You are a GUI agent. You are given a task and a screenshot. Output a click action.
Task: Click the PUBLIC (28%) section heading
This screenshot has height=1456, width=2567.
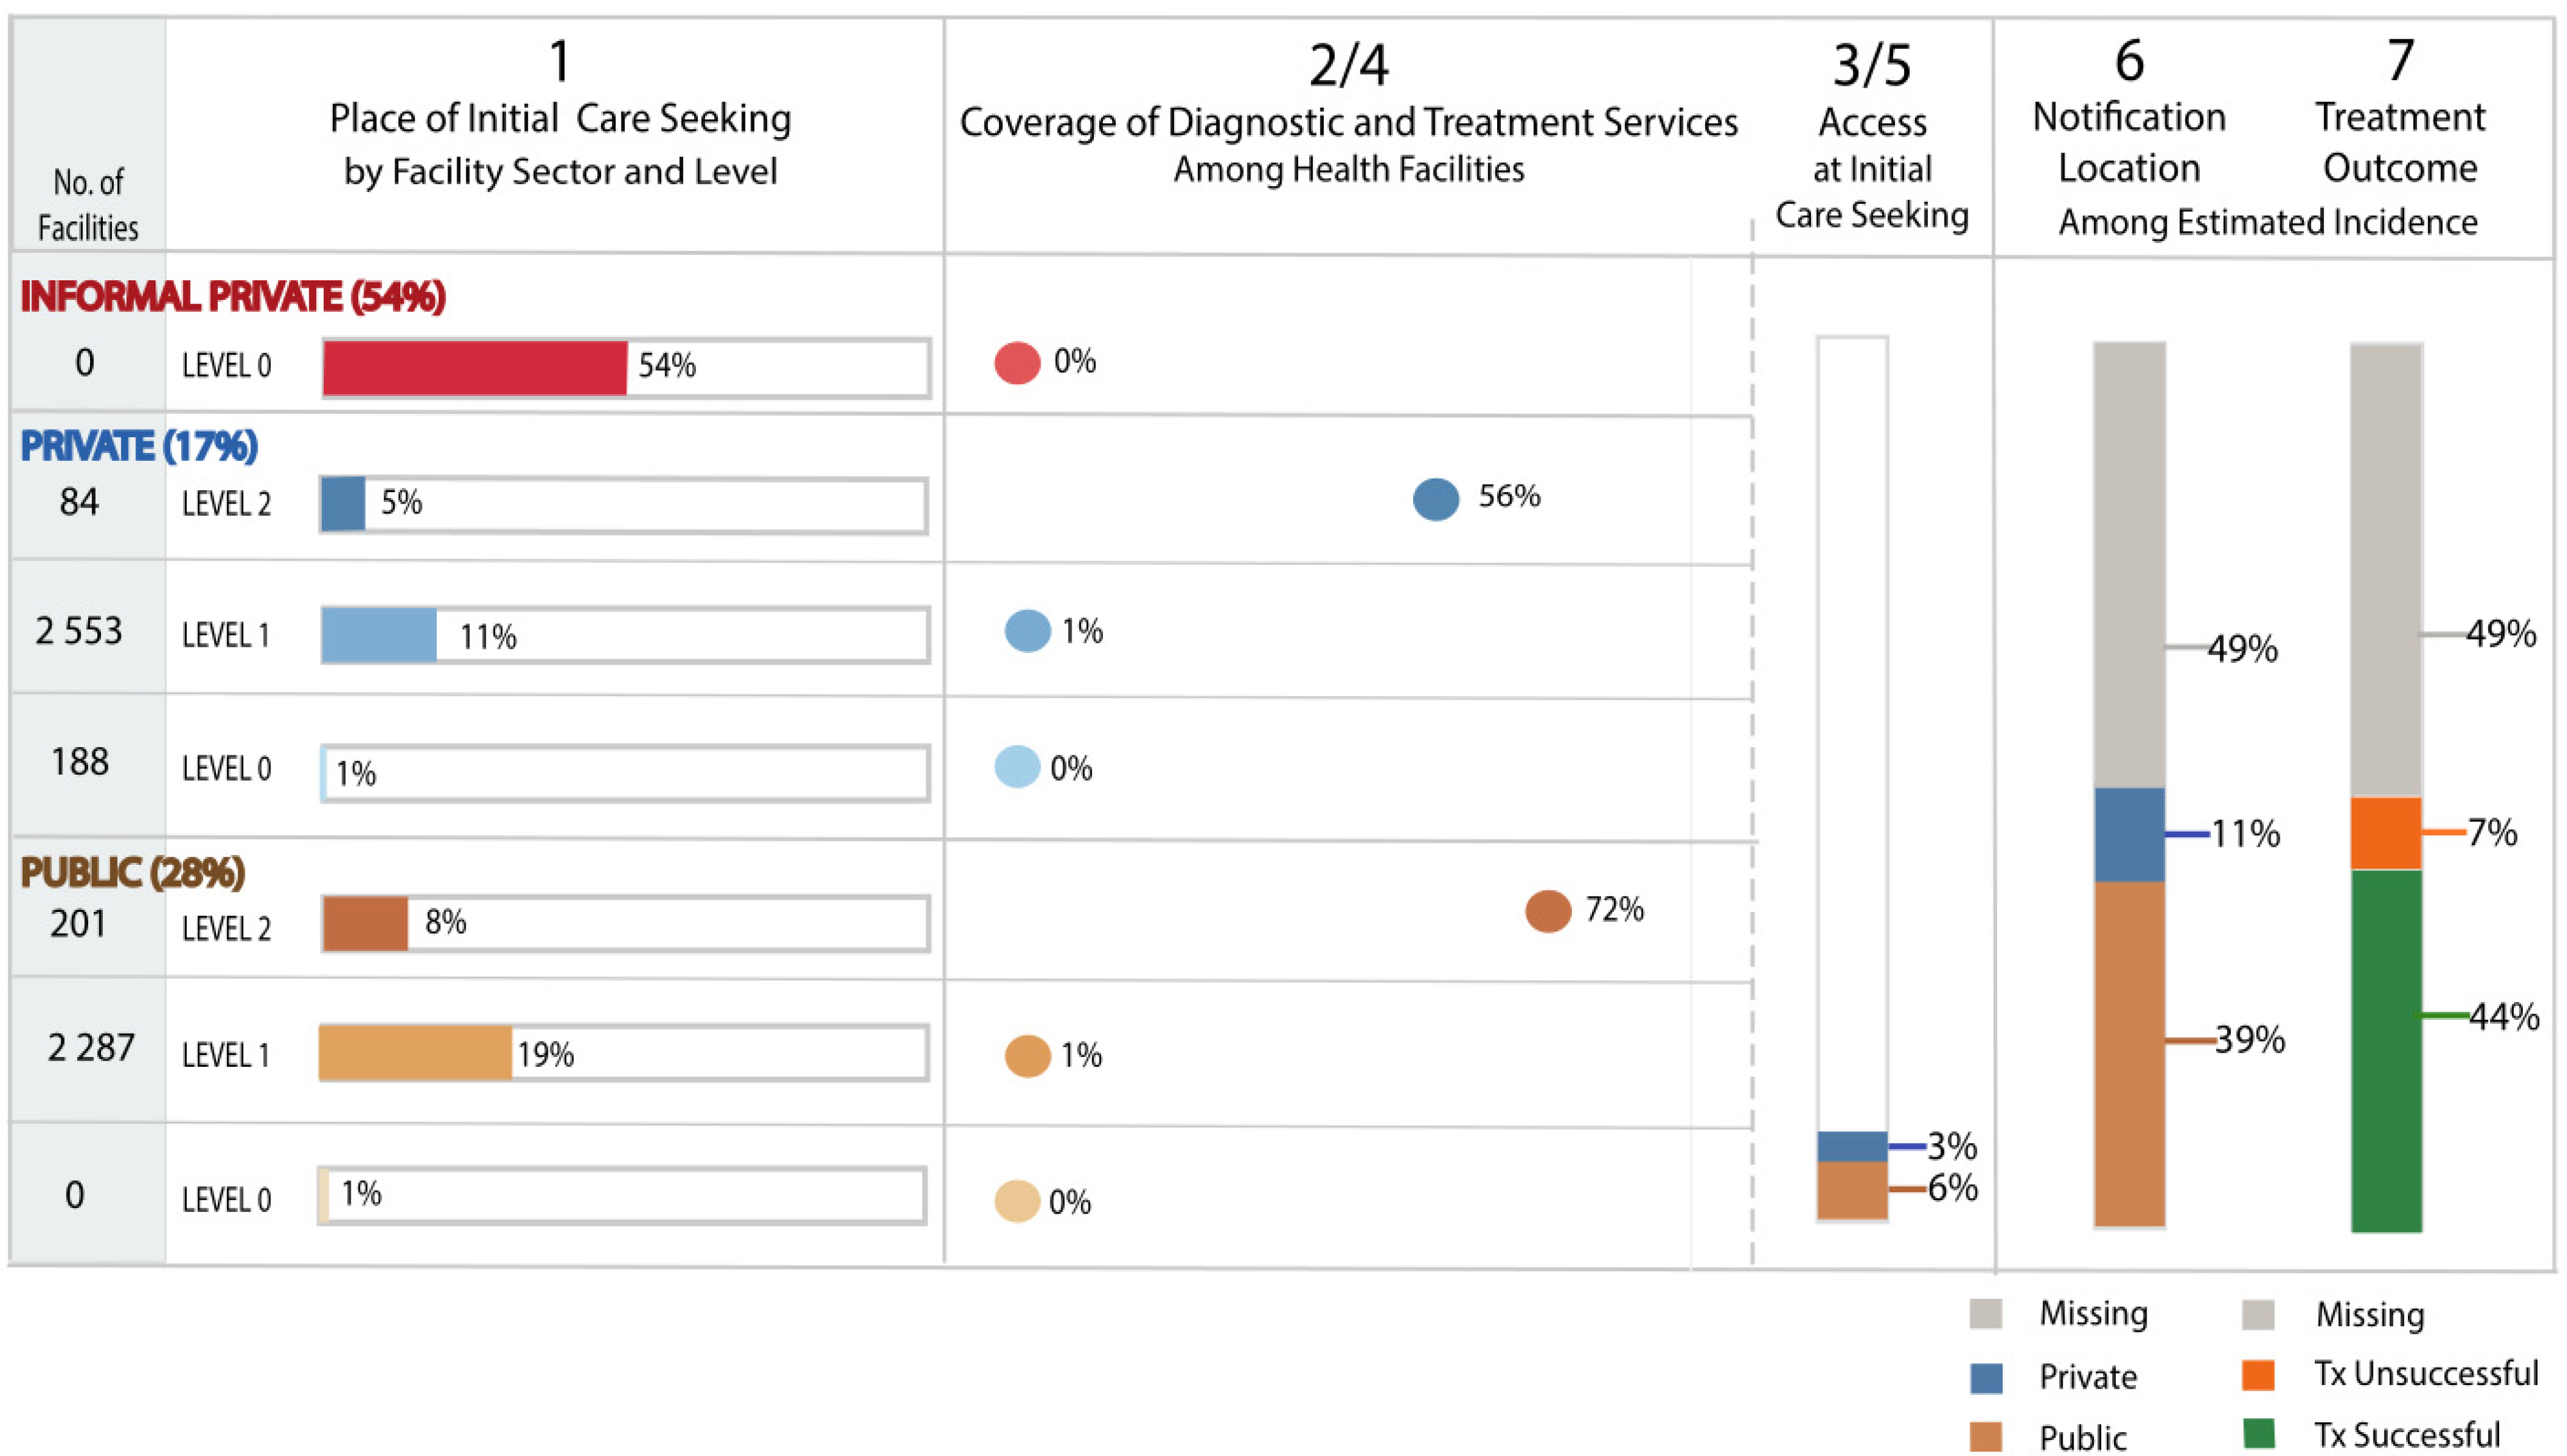[x=132, y=873]
